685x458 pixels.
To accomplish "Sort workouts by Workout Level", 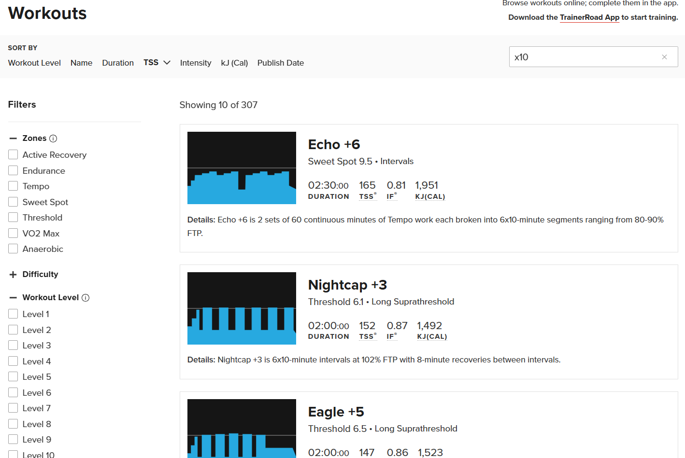I will click(x=34, y=63).
